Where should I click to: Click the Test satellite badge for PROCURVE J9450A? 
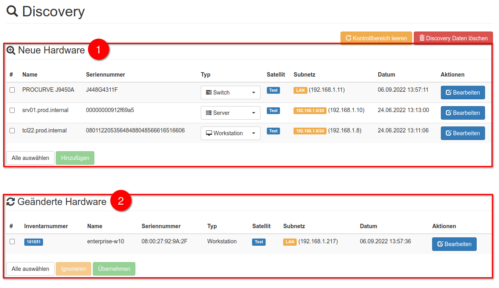coord(273,90)
